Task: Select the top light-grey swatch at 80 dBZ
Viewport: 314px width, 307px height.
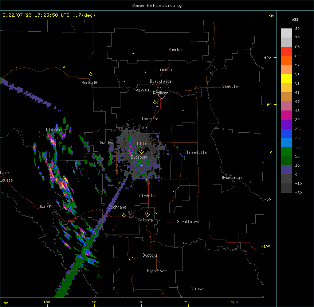Action: [286, 33]
